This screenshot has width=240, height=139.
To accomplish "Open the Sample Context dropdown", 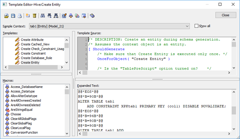I will (x=187, y=26).
